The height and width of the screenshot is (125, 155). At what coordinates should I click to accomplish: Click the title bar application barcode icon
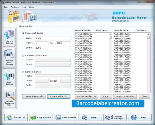[3, 3]
